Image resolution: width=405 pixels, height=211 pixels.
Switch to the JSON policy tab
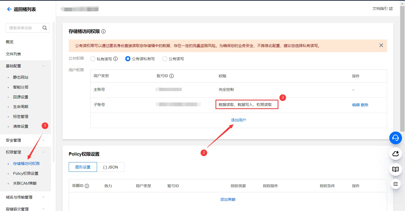coord(111,167)
